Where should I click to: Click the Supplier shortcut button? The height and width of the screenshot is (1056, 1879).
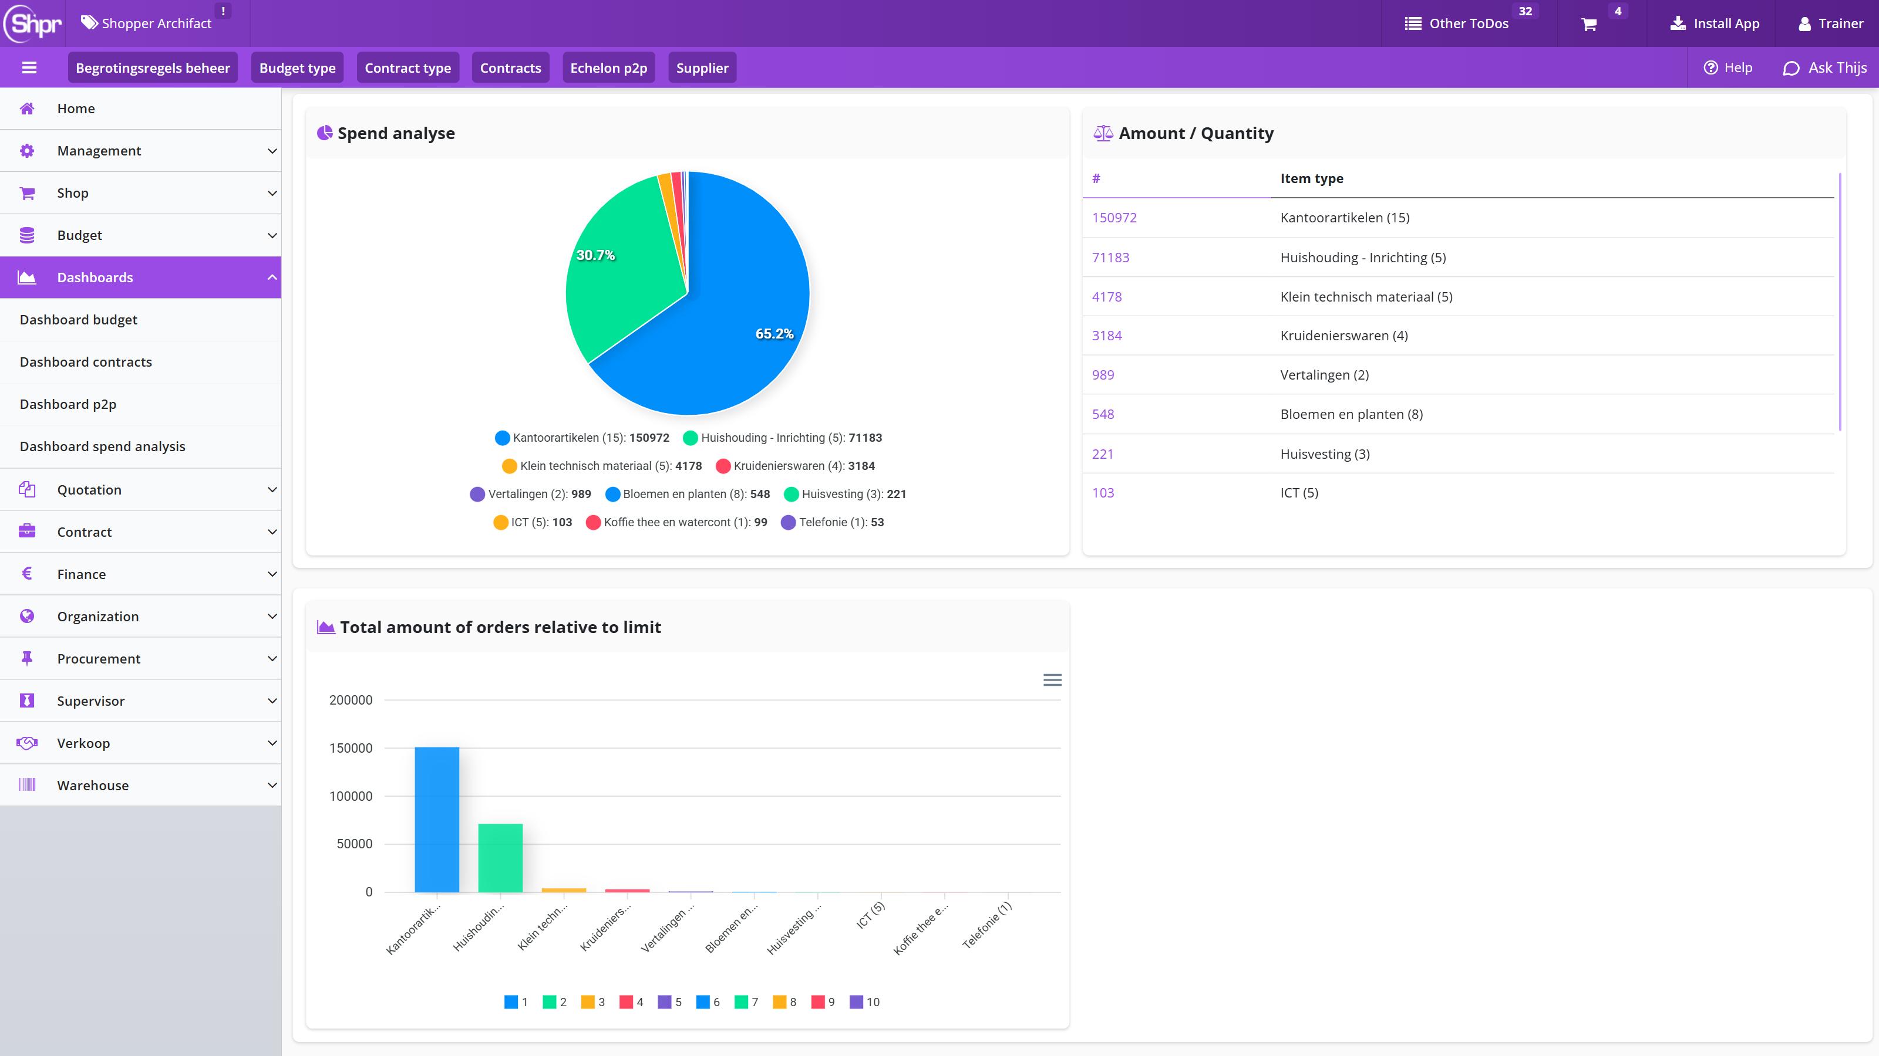pyautogui.click(x=702, y=68)
